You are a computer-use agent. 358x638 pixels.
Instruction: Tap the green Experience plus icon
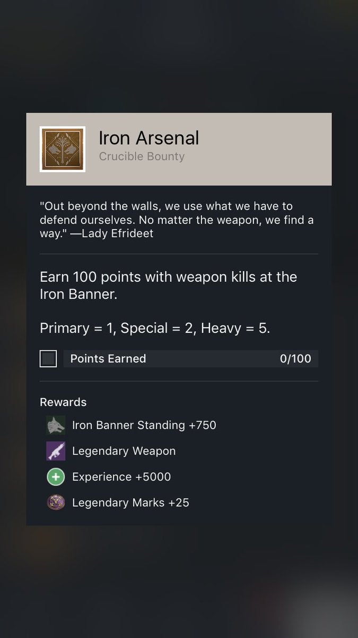point(56,477)
